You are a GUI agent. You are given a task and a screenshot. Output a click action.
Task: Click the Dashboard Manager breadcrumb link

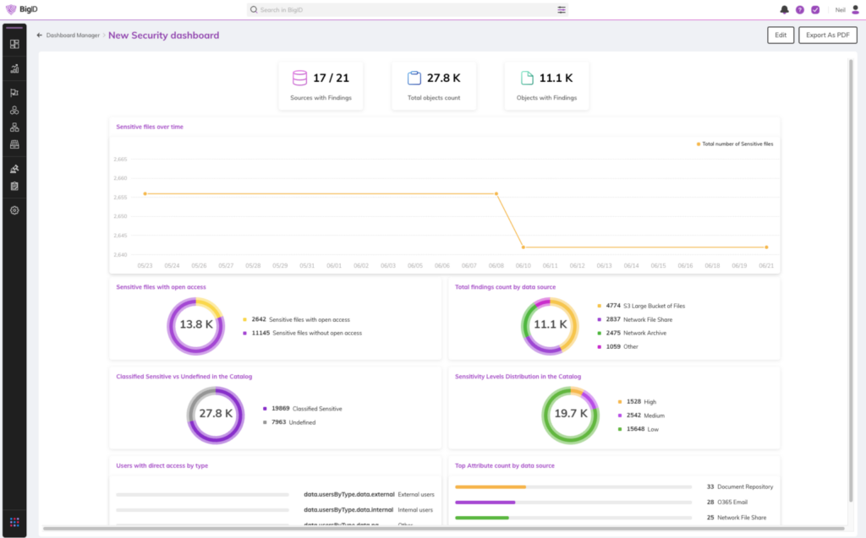point(73,35)
